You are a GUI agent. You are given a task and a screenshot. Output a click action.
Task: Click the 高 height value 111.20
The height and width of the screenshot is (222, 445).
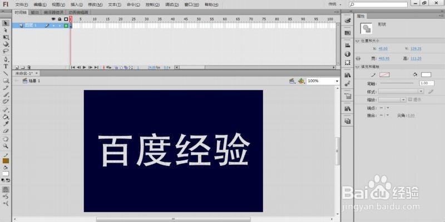(x=416, y=59)
